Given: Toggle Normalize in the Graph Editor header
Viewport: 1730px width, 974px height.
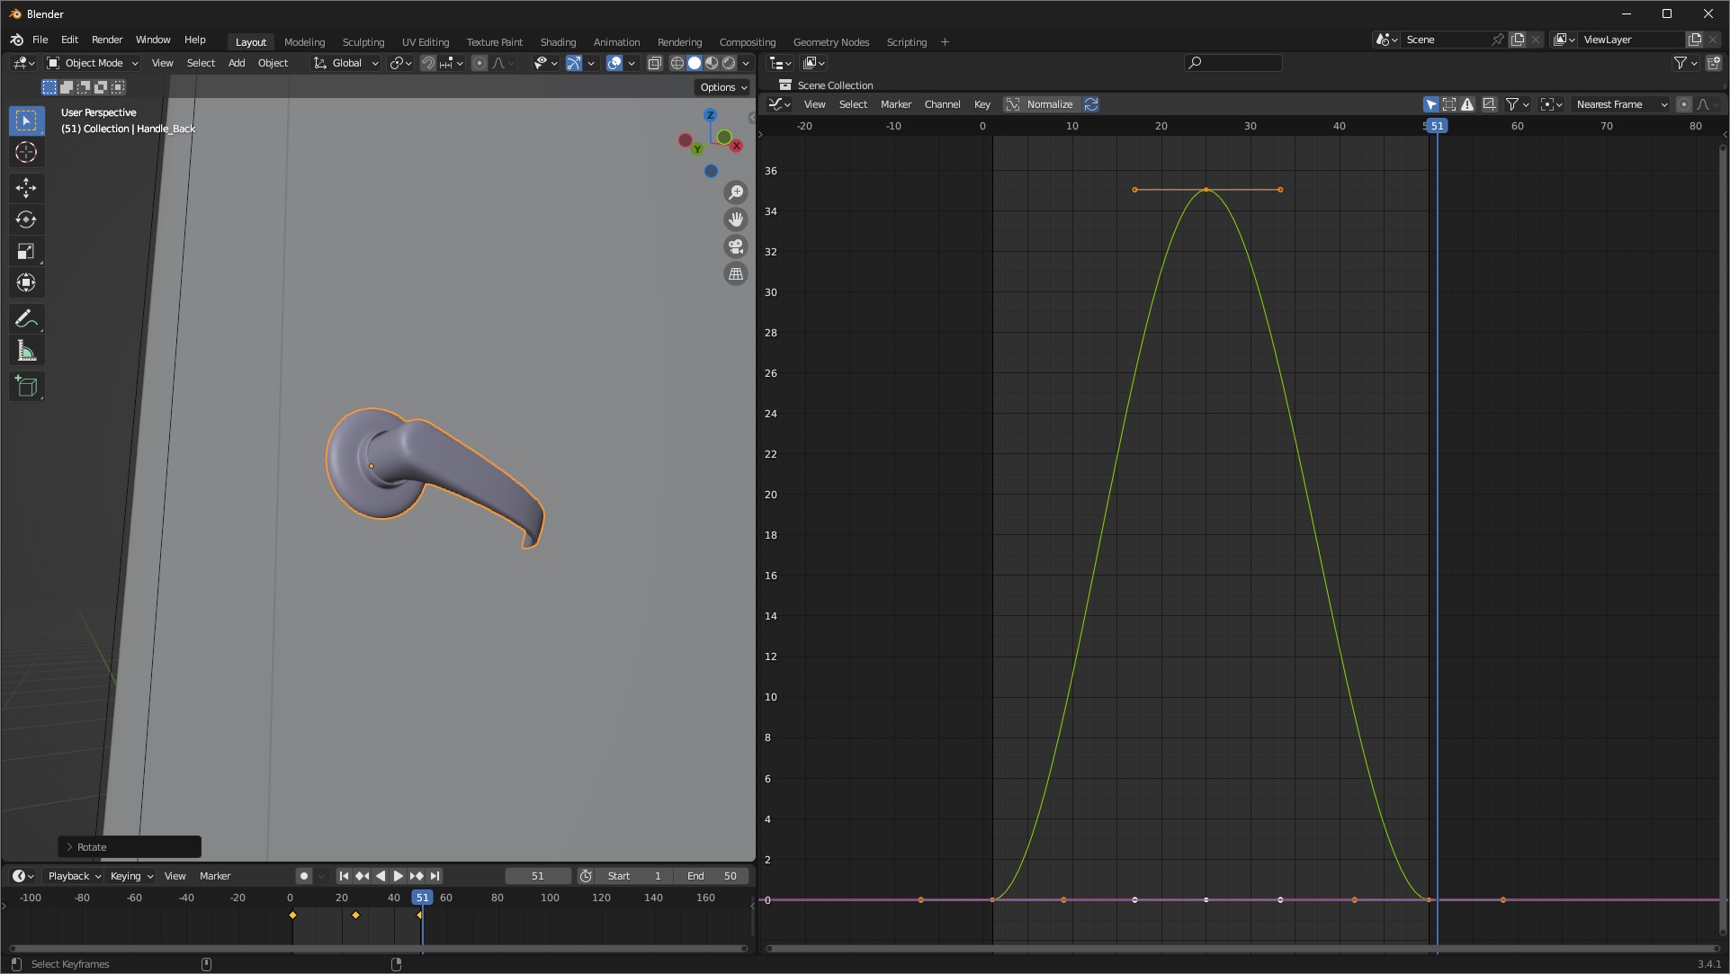Looking at the screenshot, I should pos(1041,104).
